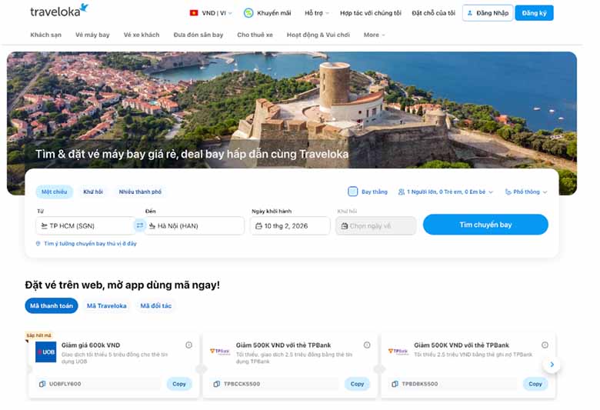
Task: Open info for Giảm giá 600k VND coupon
Action: coord(188,345)
